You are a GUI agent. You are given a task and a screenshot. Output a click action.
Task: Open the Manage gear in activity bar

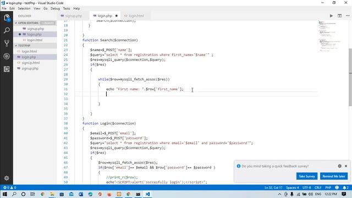(7, 178)
